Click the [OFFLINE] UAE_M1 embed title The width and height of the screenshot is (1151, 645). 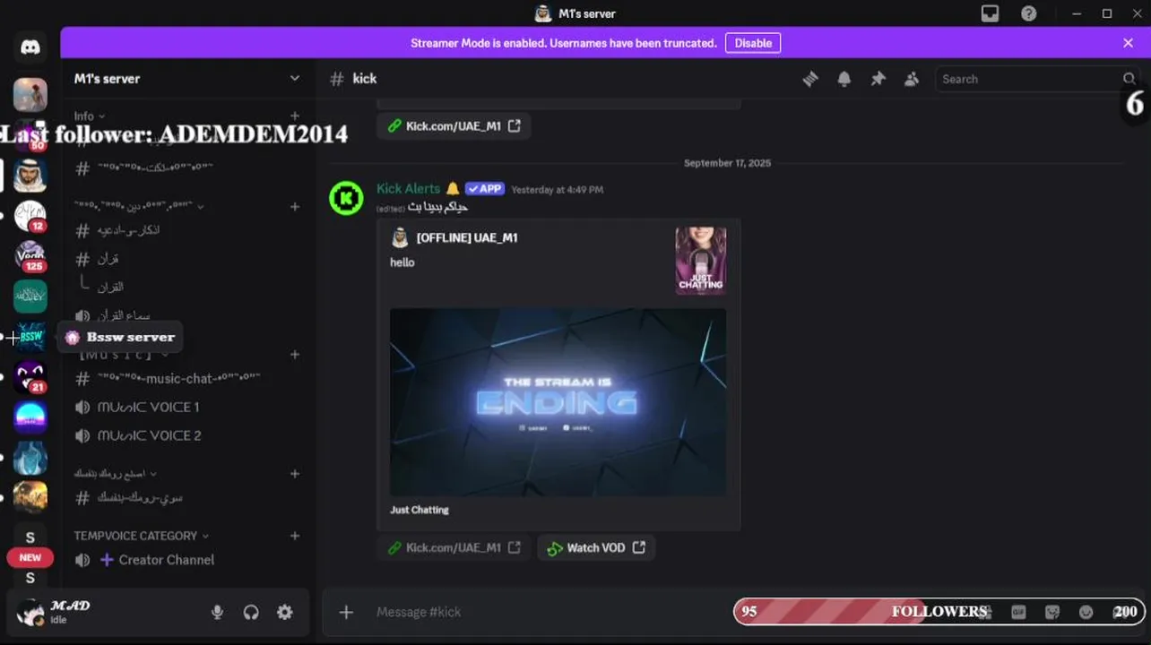pyautogui.click(x=467, y=237)
